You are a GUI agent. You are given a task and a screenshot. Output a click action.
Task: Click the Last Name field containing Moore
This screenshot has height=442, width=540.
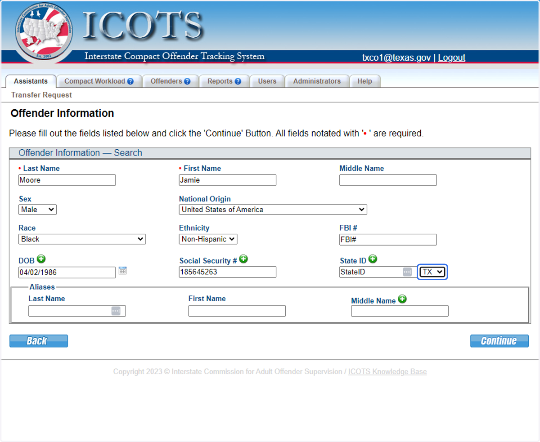click(67, 180)
